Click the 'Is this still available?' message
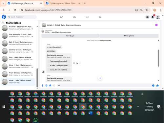 pos(54,47)
